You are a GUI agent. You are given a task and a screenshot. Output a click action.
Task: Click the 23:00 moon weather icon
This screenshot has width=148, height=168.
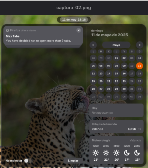coord(137,153)
